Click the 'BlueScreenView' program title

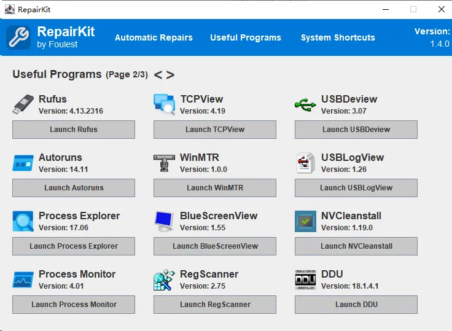point(219,216)
